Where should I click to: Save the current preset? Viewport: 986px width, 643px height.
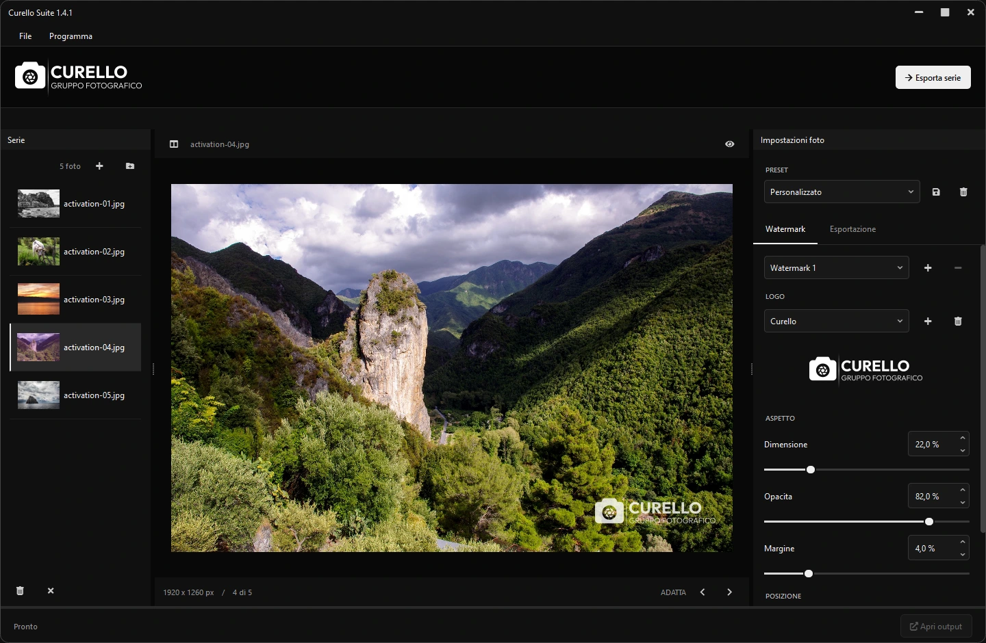click(936, 192)
